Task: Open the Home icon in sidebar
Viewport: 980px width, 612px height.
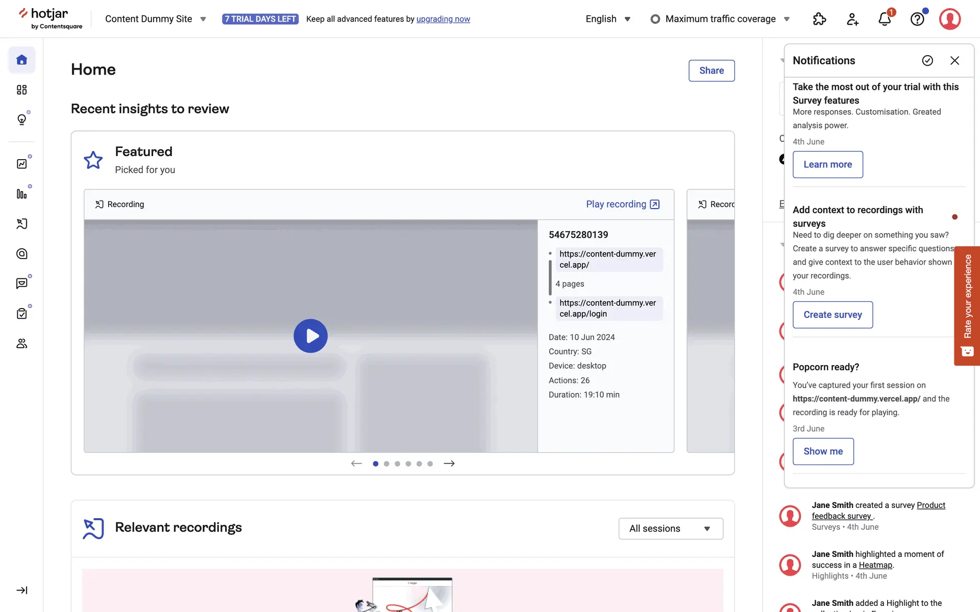Action: [x=21, y=60]
